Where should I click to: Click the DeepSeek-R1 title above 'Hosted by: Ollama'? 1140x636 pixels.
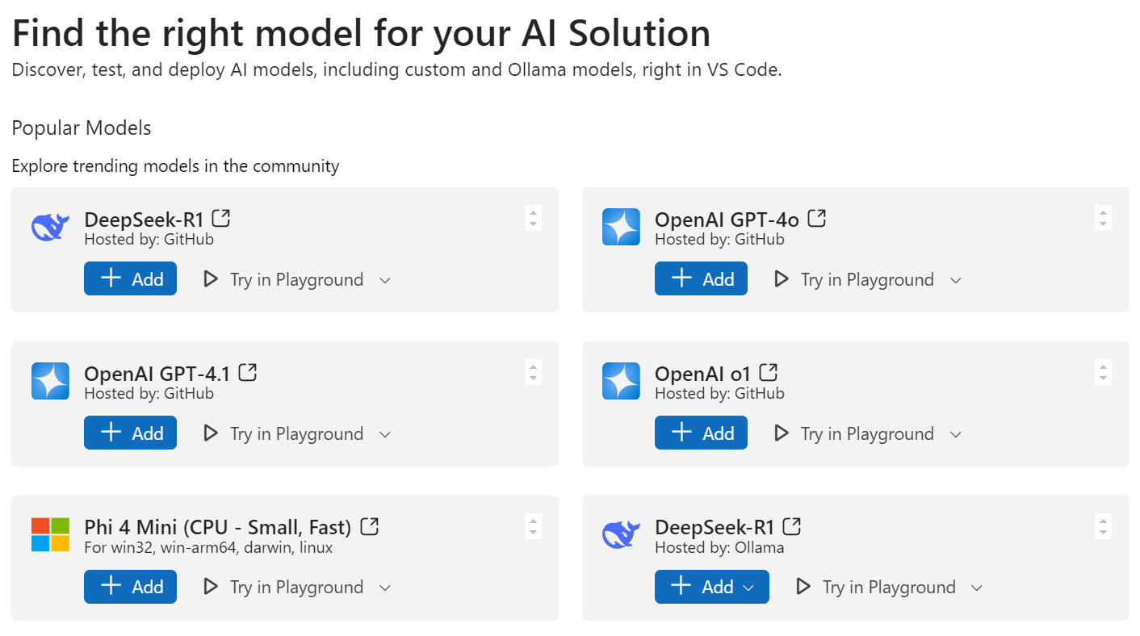click(715, 528)
